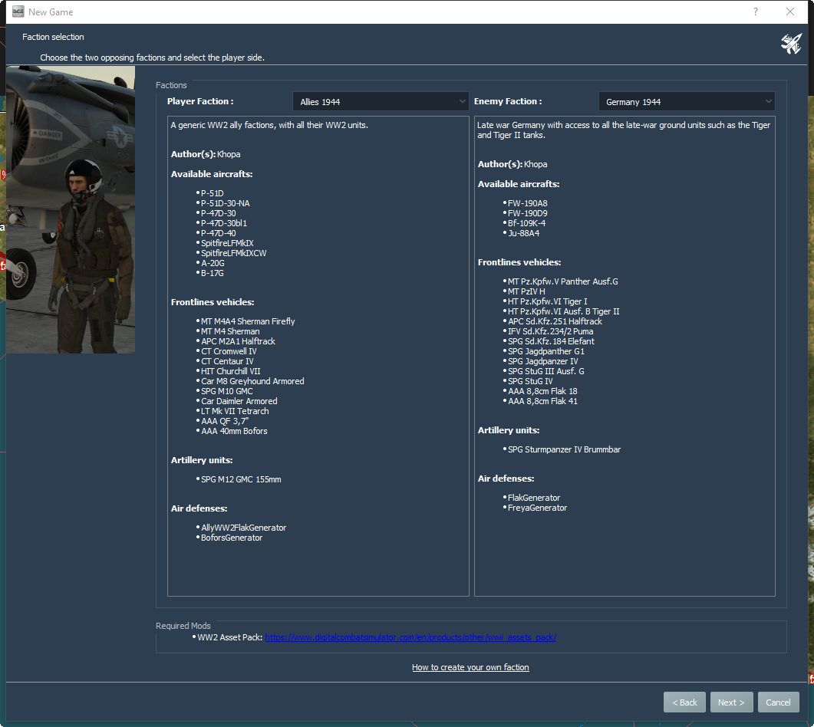Close the New Game dialog window

tap(790, 12)
